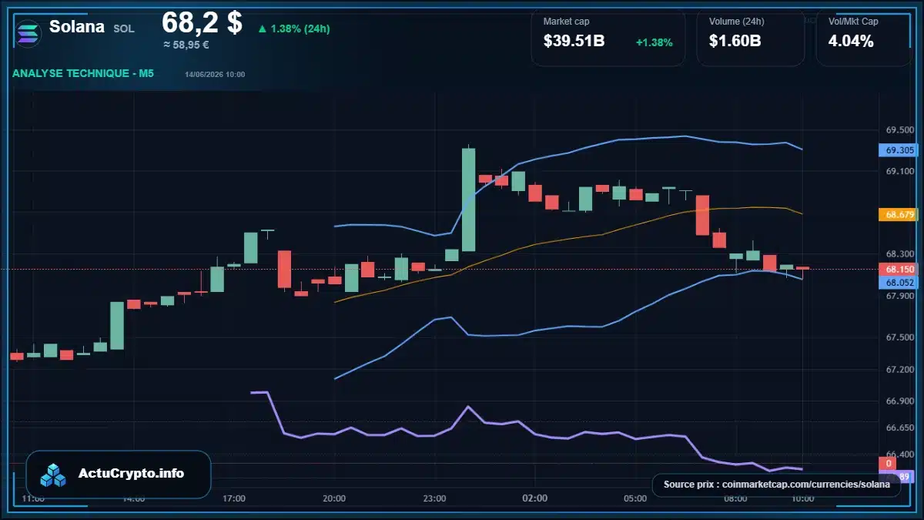Screen dimensions: 924x520
Task: Click the $39.51B market cap value
Action: (574, 42)
